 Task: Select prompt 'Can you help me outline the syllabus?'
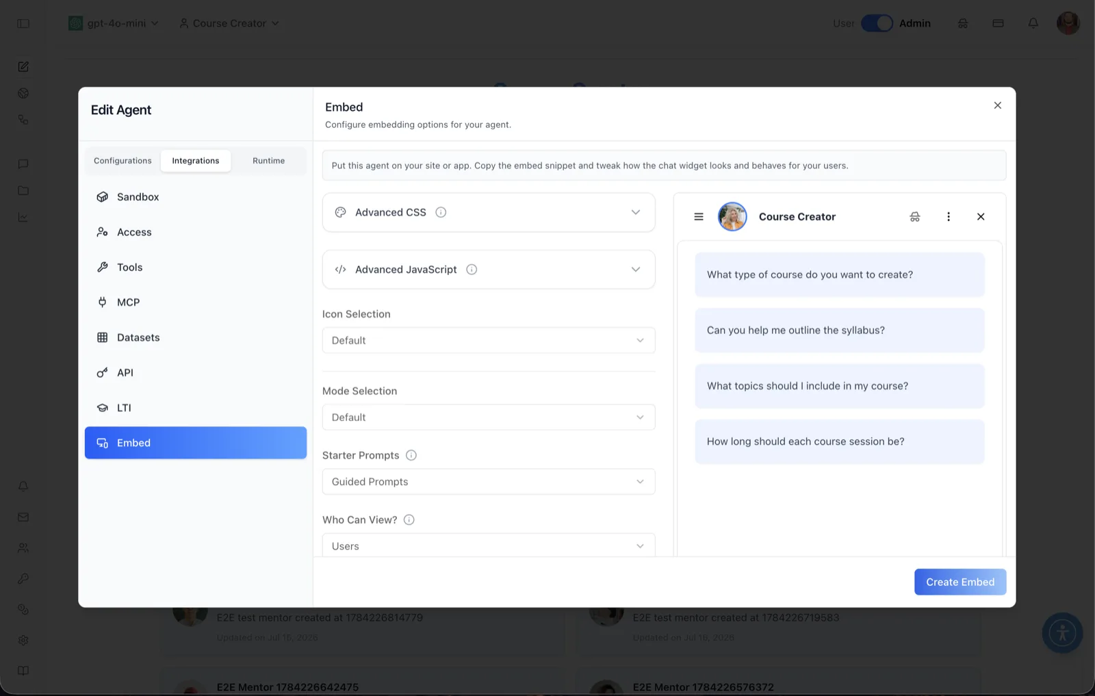point(840,331)
